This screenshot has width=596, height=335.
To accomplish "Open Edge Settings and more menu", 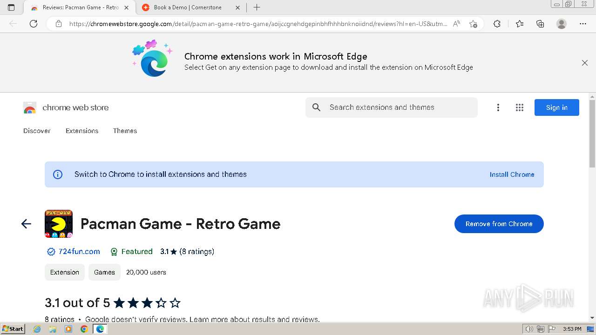I will 583,24.
